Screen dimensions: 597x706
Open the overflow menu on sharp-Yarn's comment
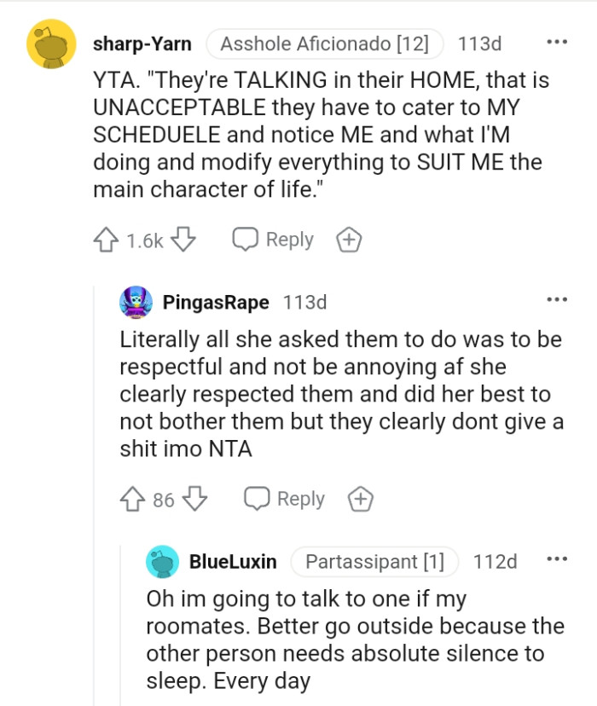point(559,40)
